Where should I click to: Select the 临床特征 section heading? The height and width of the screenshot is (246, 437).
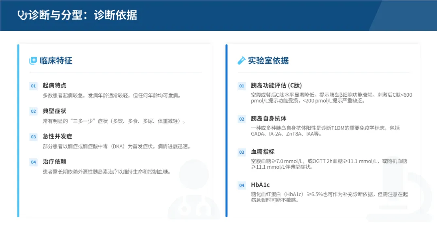56,60
